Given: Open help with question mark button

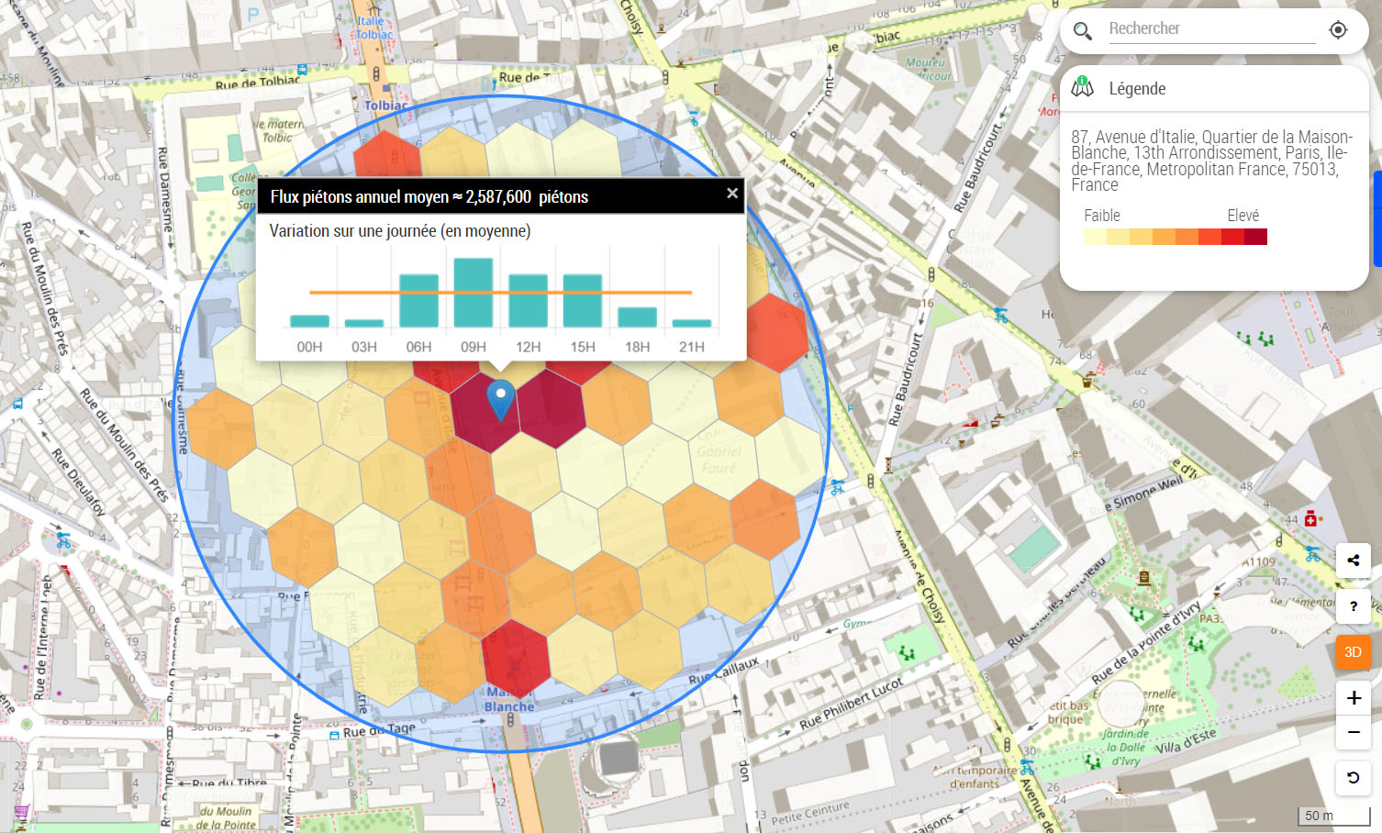Looking at the screenshot, I should point(1353,606).
